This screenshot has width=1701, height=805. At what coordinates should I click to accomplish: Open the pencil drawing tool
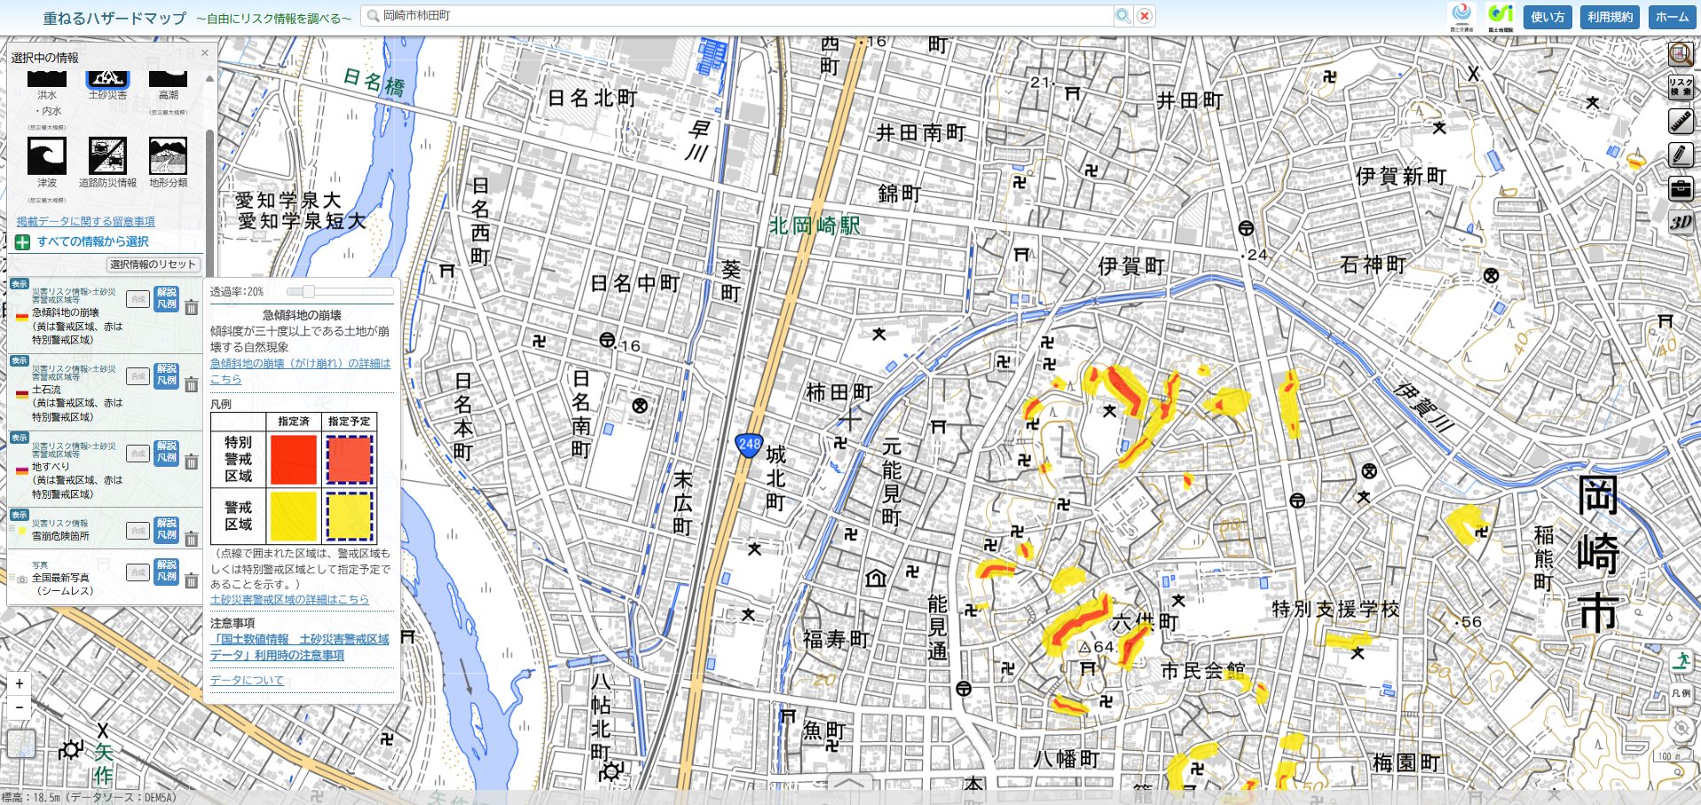click(x=1680, y=155)
